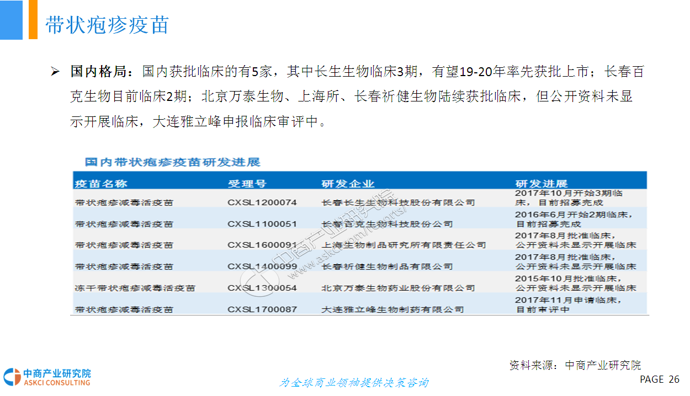Click the blue square block at top-left

(x=11, y=20)
